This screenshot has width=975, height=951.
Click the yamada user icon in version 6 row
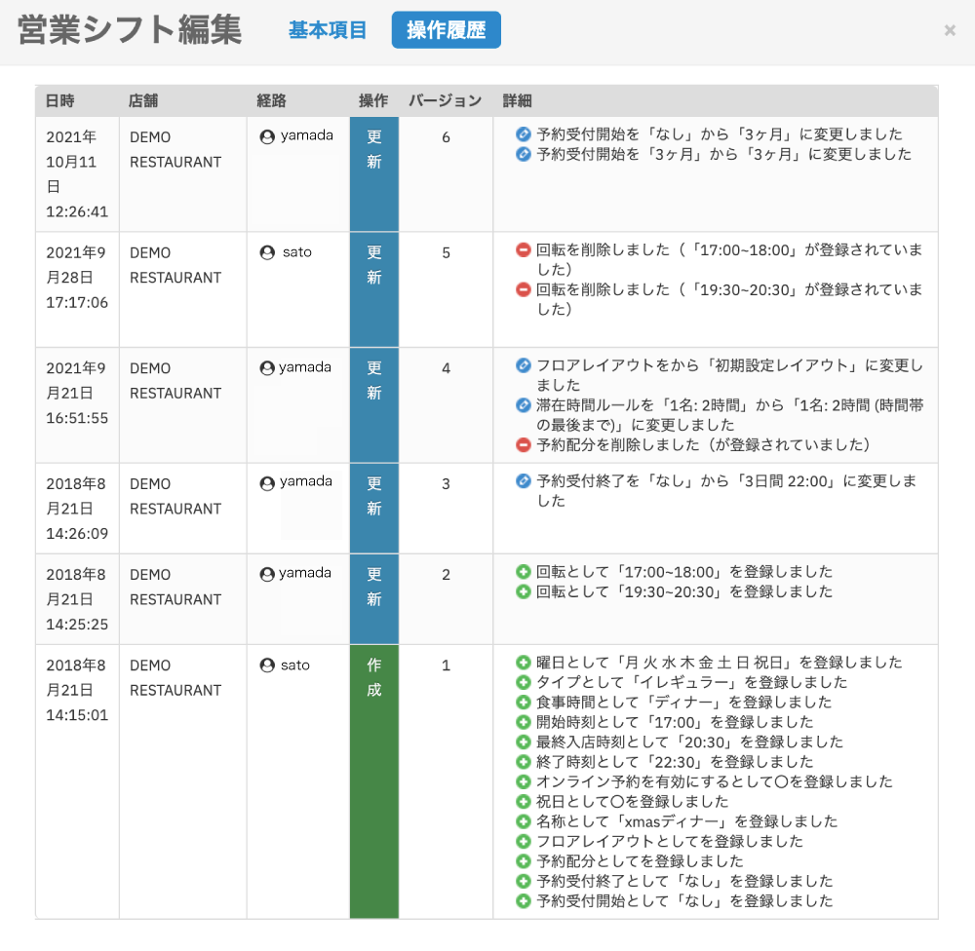coord(267,136)
